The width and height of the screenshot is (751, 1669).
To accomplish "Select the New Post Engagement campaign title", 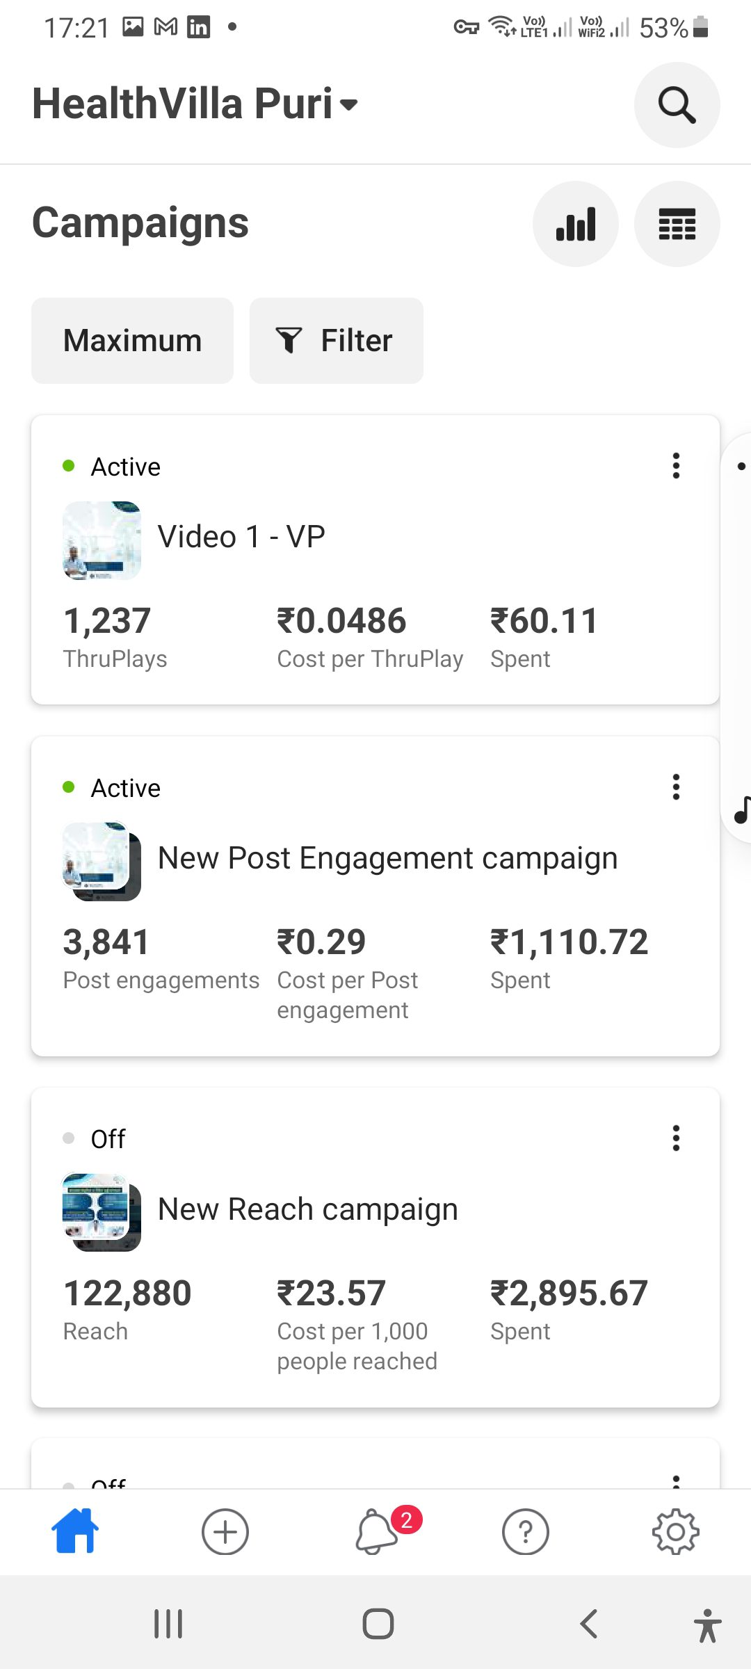I will coord(387,858).
